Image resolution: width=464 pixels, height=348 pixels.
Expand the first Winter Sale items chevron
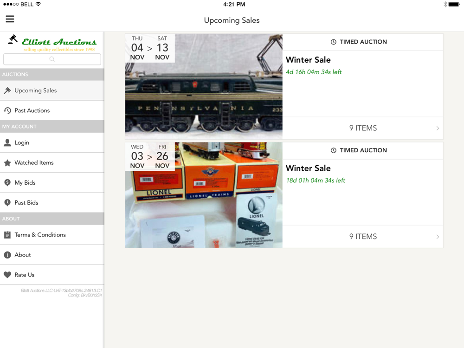coord(438,128)
